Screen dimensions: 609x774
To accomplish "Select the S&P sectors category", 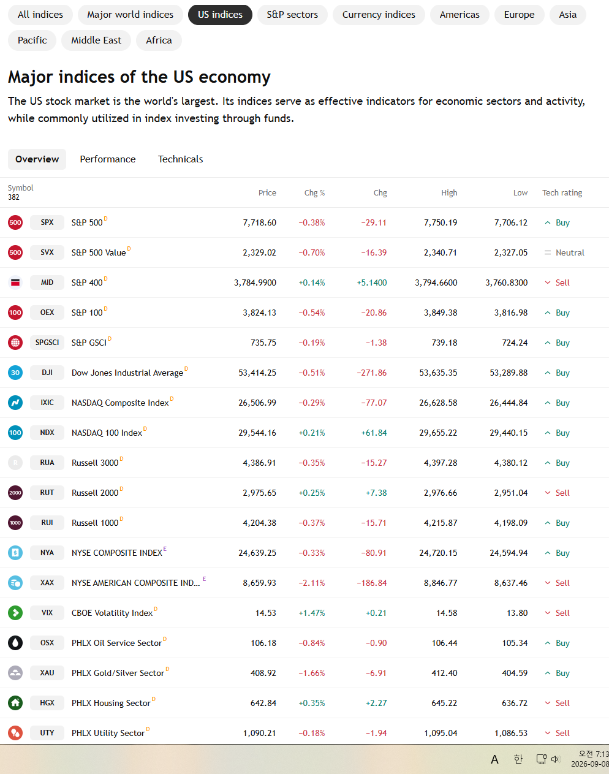I will pos(292,15).
